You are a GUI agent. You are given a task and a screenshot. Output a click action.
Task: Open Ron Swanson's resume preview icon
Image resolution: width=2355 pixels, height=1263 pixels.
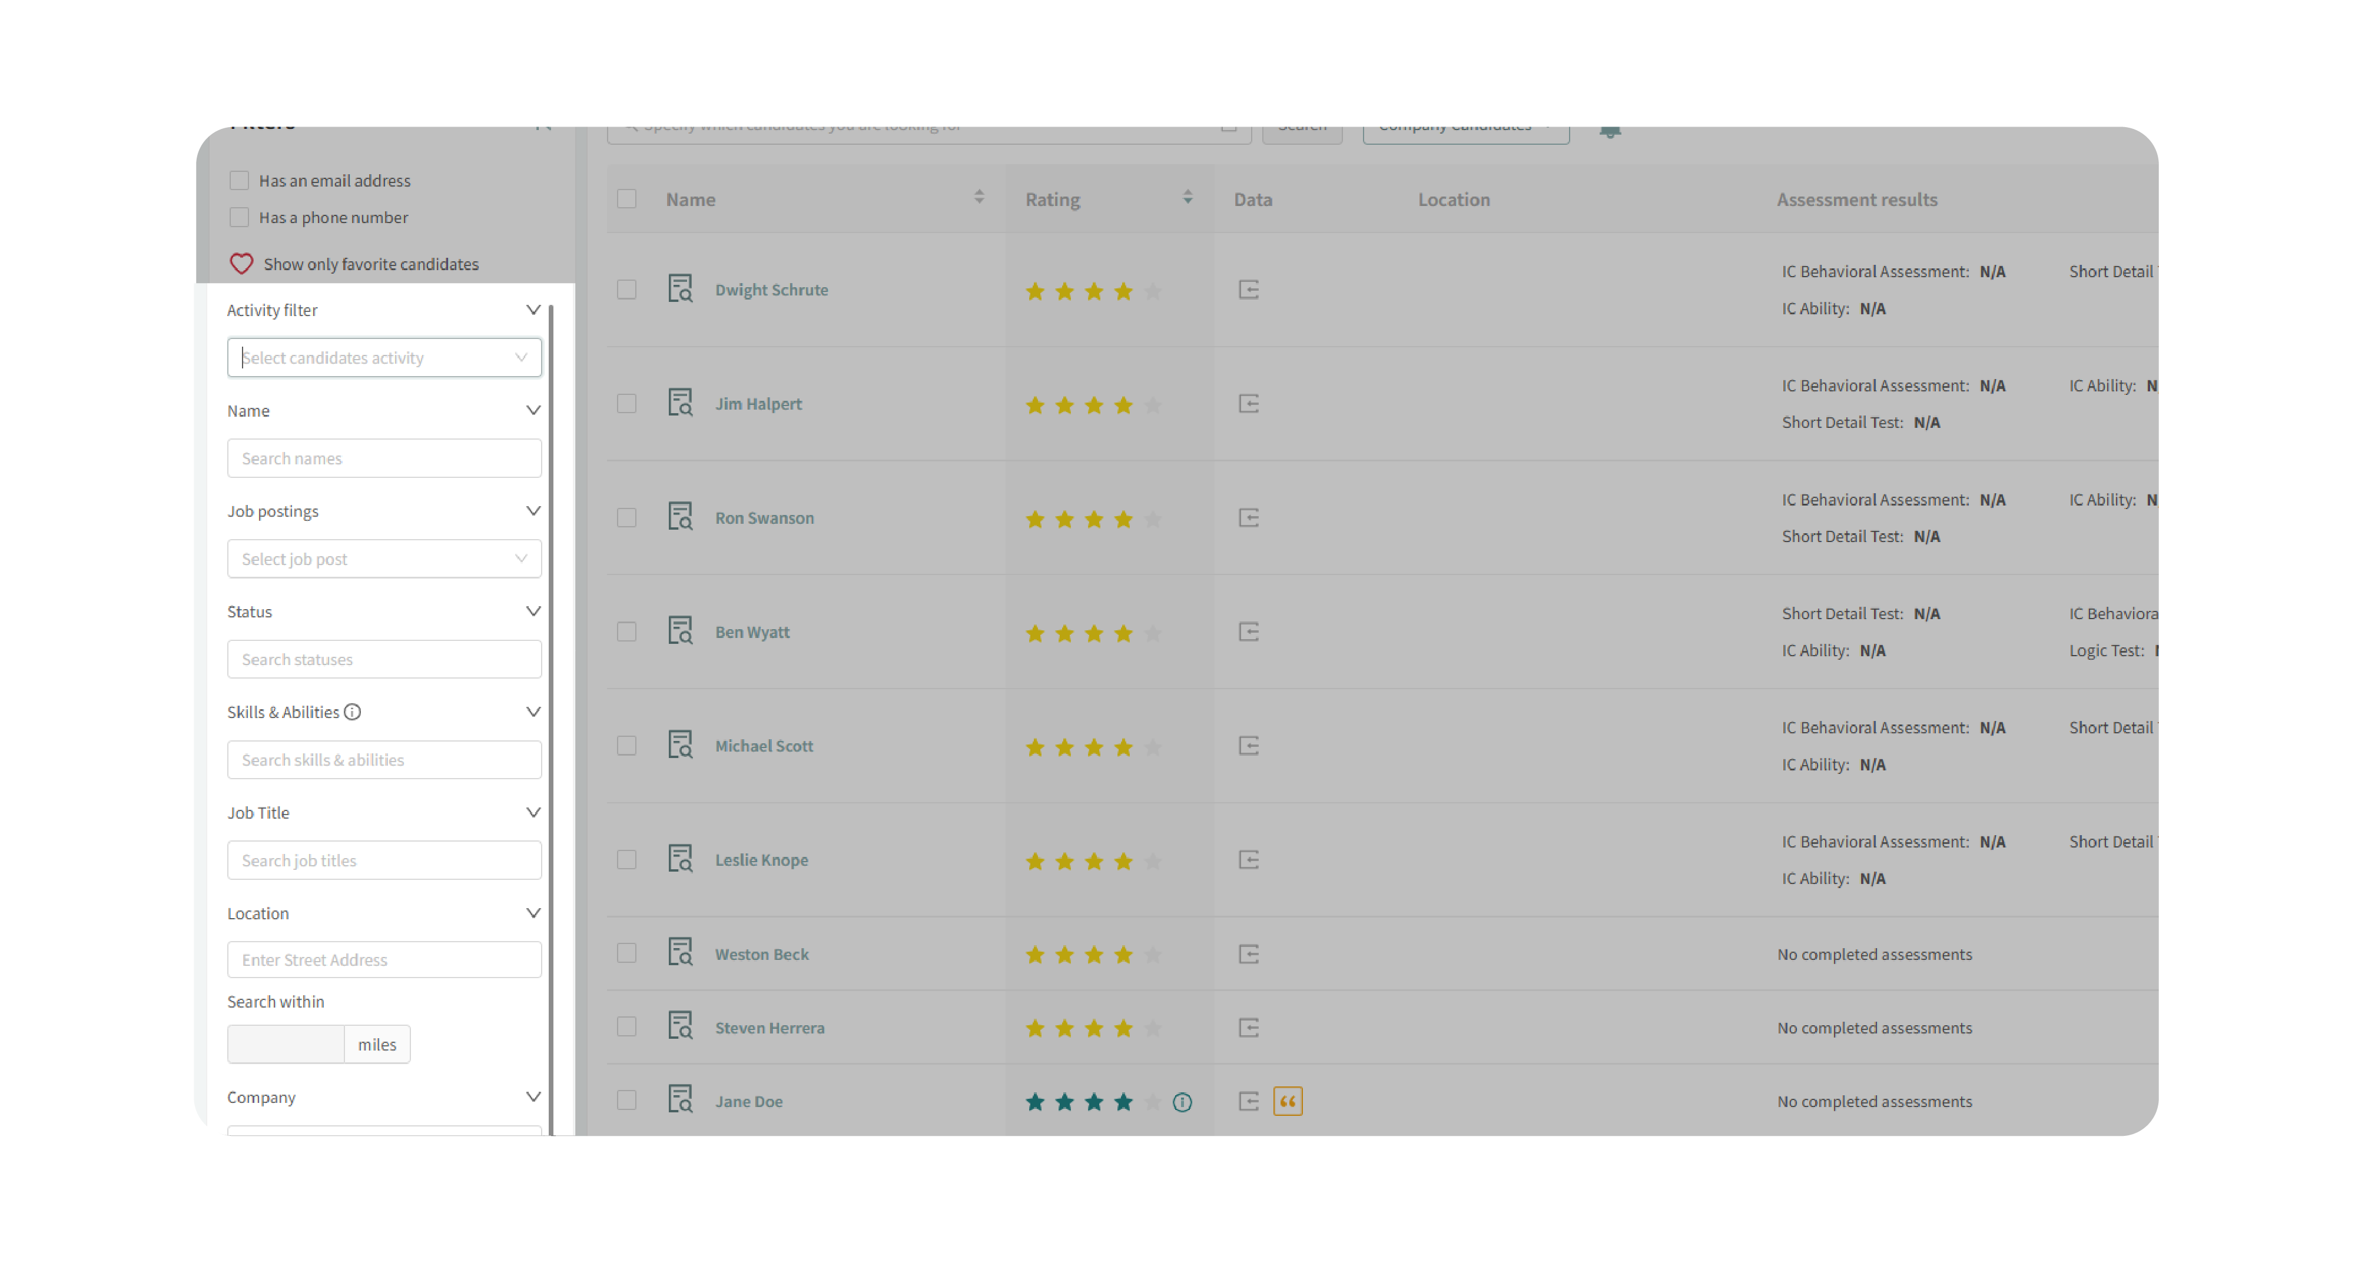click(x=680, y=516)
